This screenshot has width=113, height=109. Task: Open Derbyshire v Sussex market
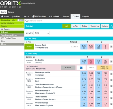click(x=40, y=61)
